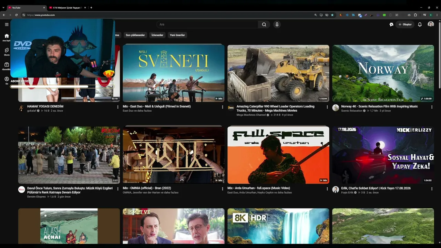This screenshot has width=441, height=248.
Task: Open the green NOW extension icon
Action: [384, 15]
